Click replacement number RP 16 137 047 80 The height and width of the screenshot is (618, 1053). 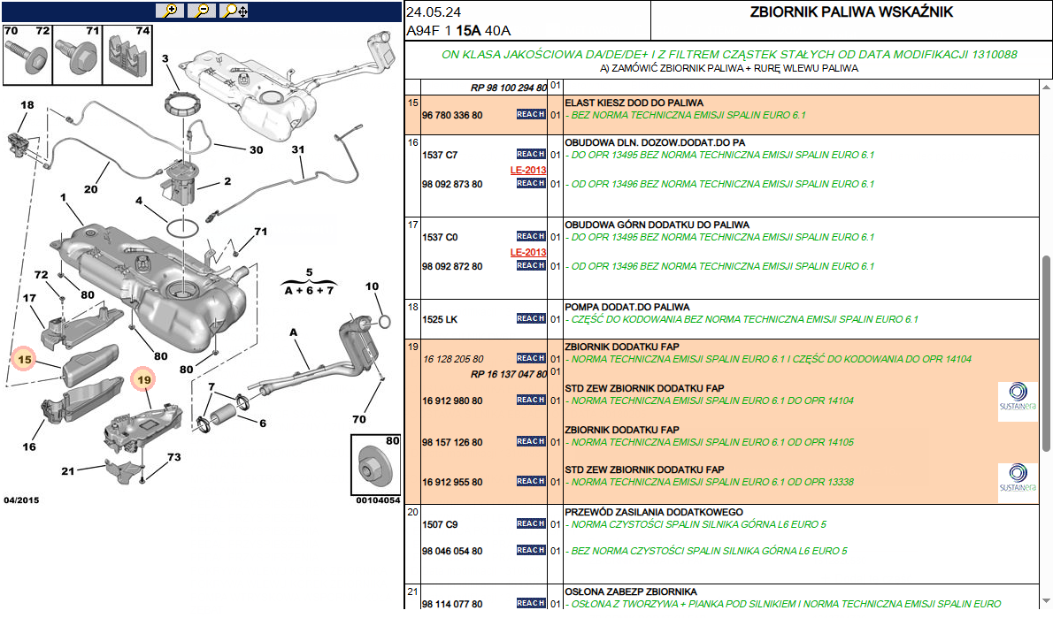tap(509, 374)
